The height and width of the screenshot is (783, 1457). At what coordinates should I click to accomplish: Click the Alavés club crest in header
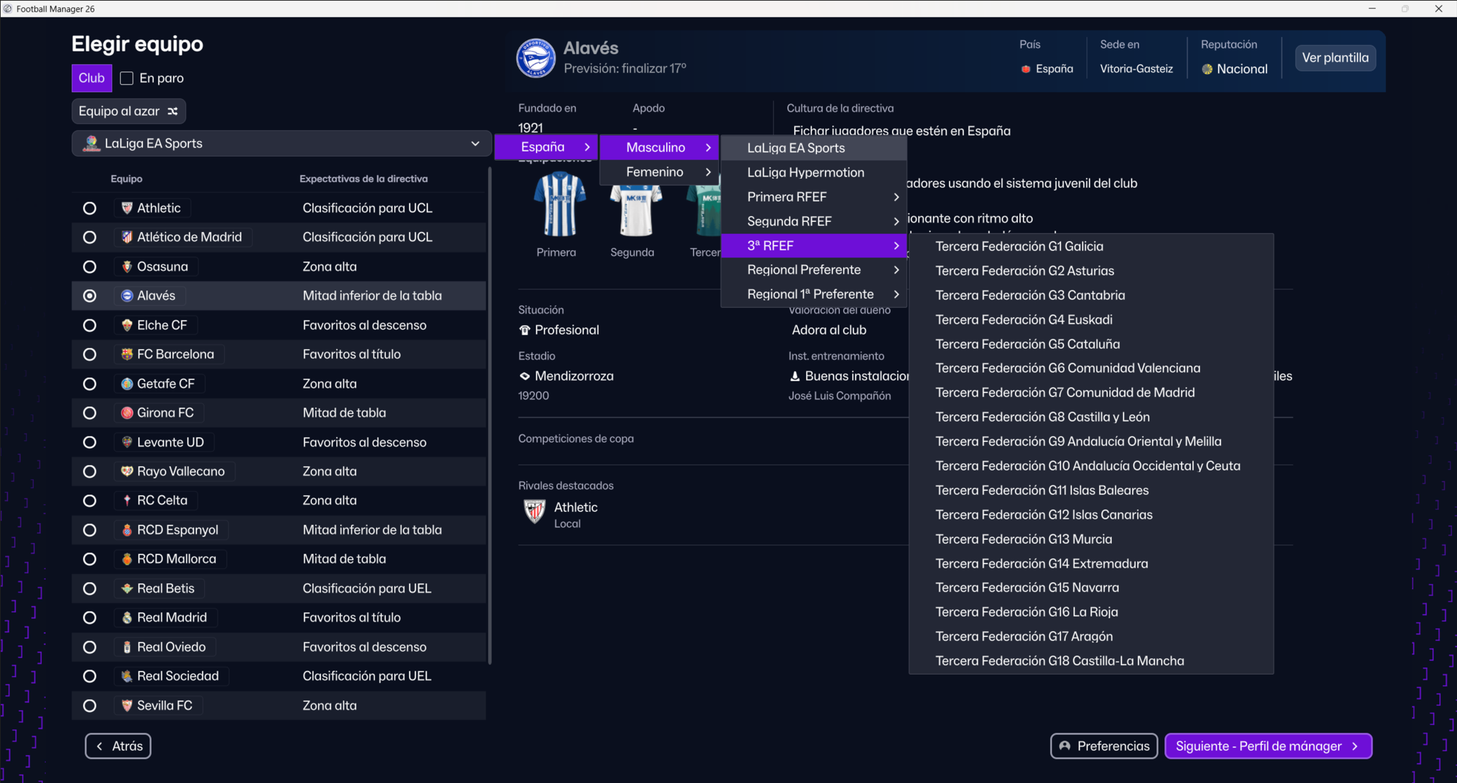point(536,58)
